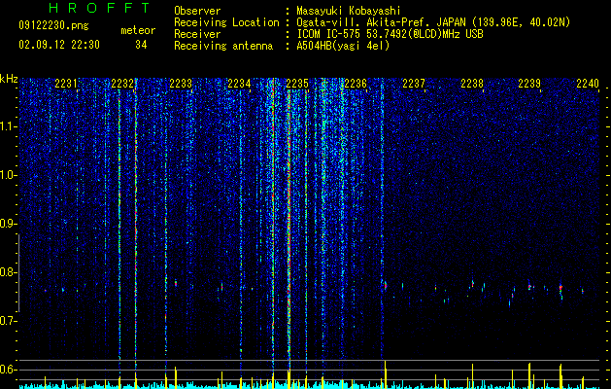The image size is (611, 389).
Task: Click the 0.7 kHz axis label
Action: pos(9,321)
